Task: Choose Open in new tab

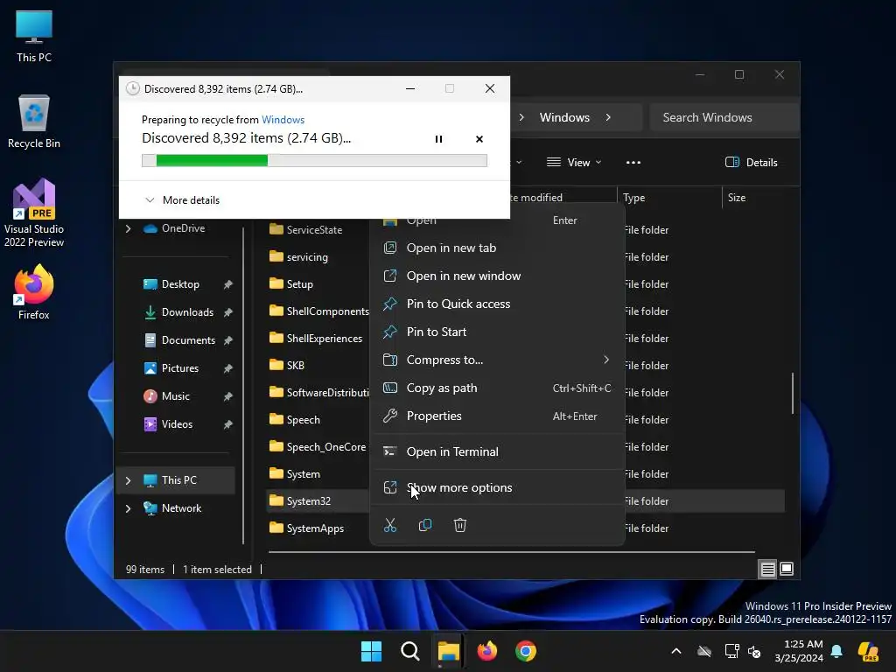Action: [497, 248]
